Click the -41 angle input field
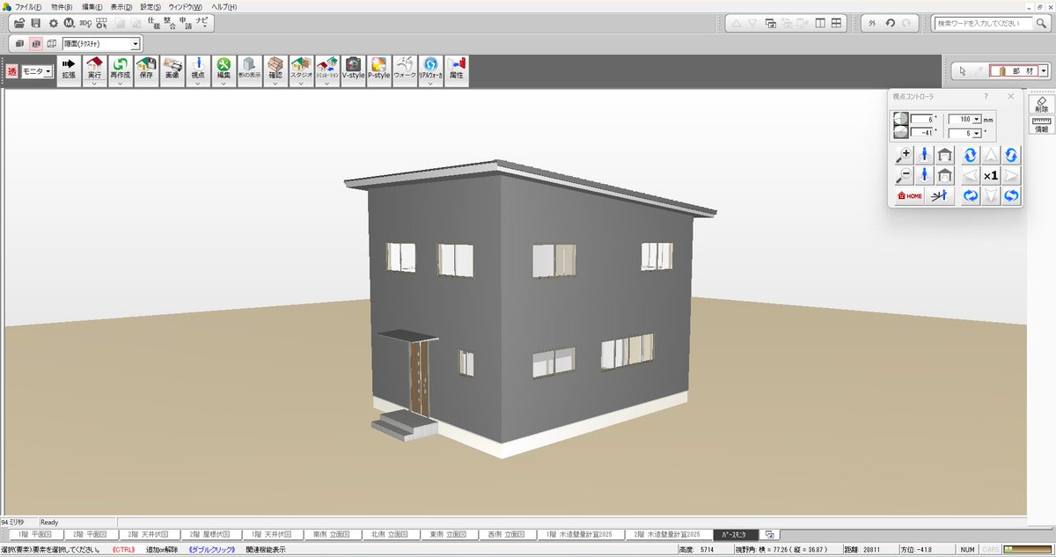Screen dimensions: 1056x557 [x=921, y=133]
